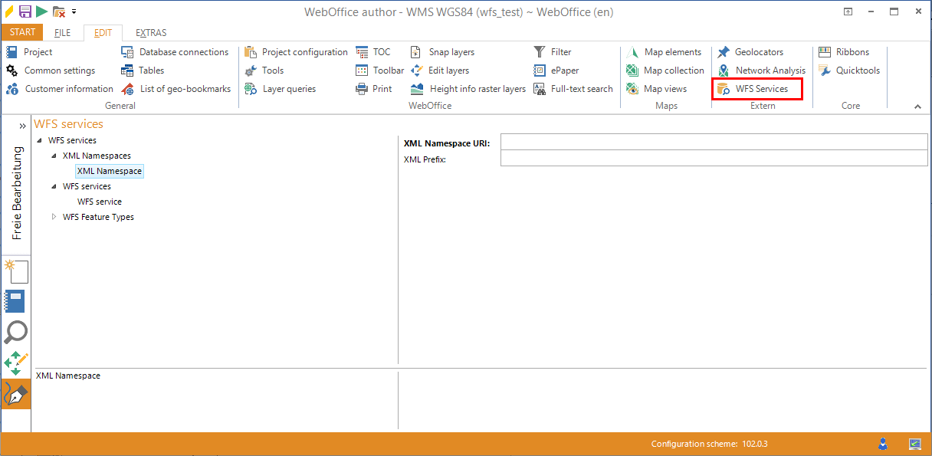Open the FILE menu
Image resolution: width=932 pixels, height=456 pixels.
62,32
